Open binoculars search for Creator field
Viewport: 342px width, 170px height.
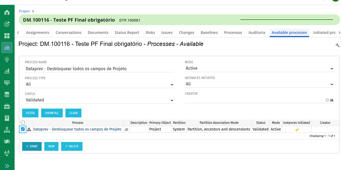tap(332, 100)
